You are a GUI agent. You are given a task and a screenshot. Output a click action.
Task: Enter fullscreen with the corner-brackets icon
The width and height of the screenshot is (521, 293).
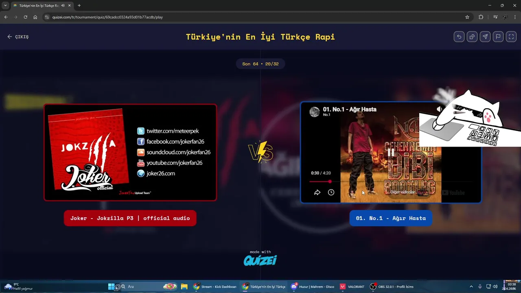511,37
